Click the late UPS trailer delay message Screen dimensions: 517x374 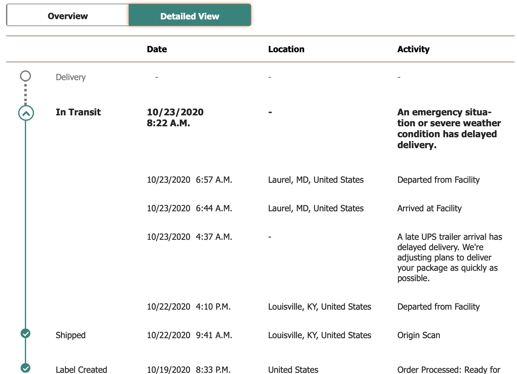[x=450, y=257]
